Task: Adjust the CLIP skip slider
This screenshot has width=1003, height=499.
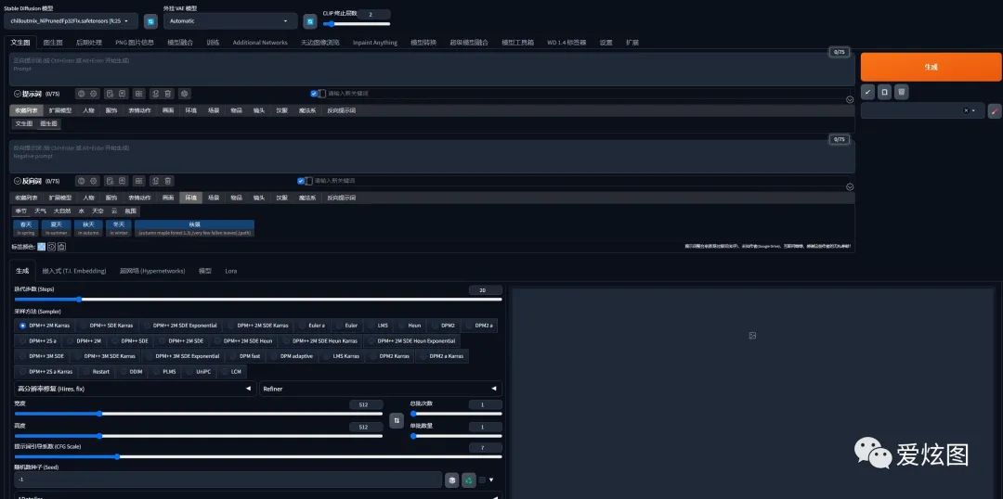Action: pos(357,24)
